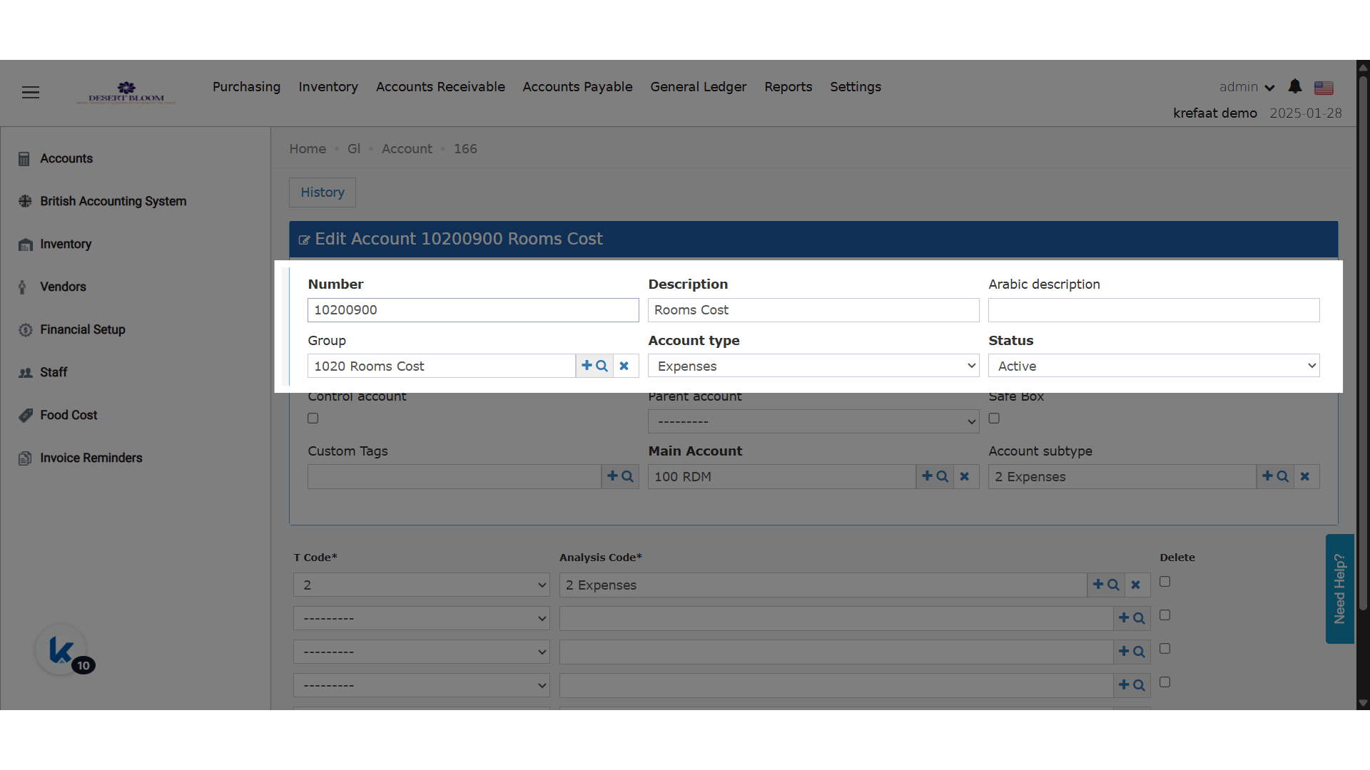Viewport: 1370px width, 770px height.
Task: Change language with the US flag icon
Action: (1324, 88)
